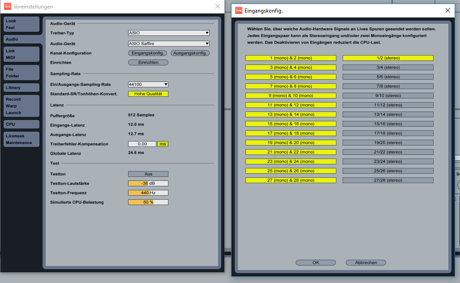The width and height of the screenshot is (460, 283).
Task: Toggle input pair 13 (mono) & 14 (mono)
Action: (x=291, y=114)
